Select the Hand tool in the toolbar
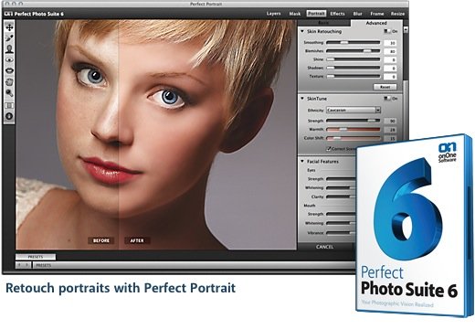This screenshot has width=475, height=329. point(9,81)
